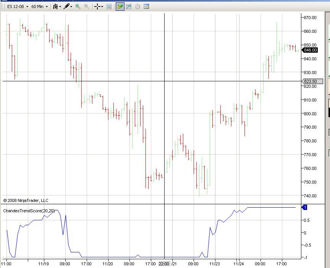The image size is (330, 268).
Task: Expand the drawing tools dropdown arrow
Action: coord(71,7)
